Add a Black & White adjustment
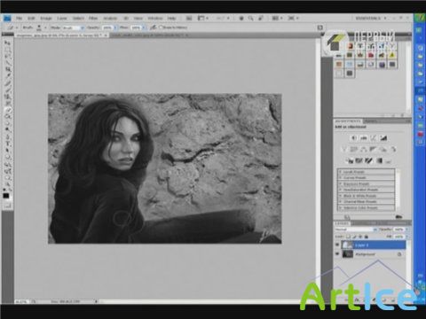426x319 pixels. [373, 149]
